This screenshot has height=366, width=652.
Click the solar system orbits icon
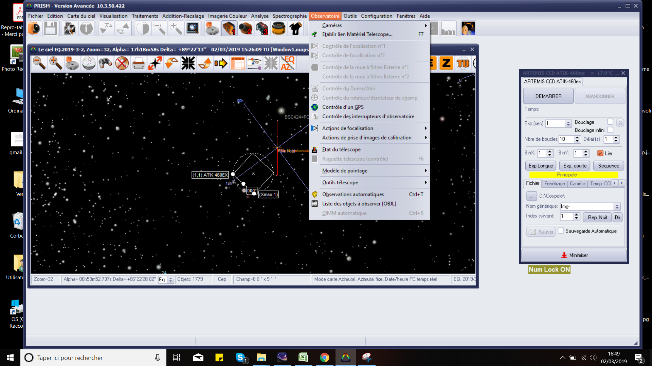[x=254, y=63]
